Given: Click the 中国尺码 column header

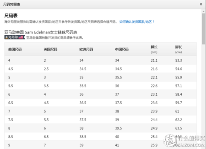Looking at the screenshot, I should click(x=122, y=49).
